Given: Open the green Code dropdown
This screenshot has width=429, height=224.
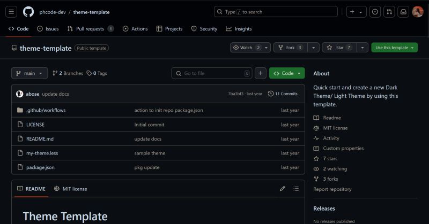Looking at the screenshot, I should [x=287, y=73].
